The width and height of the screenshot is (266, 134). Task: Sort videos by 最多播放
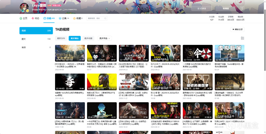click(x=75, y=38)
